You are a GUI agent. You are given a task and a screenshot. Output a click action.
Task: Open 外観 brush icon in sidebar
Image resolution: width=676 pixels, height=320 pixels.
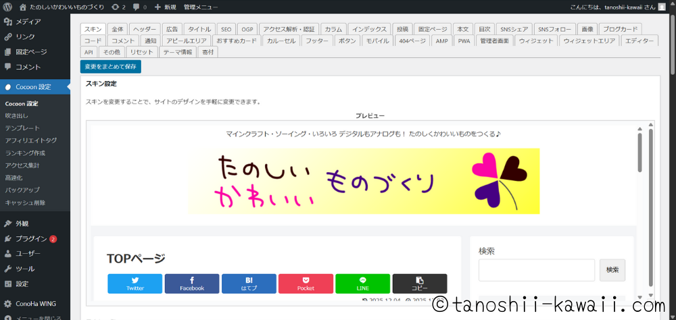point(7,223)
